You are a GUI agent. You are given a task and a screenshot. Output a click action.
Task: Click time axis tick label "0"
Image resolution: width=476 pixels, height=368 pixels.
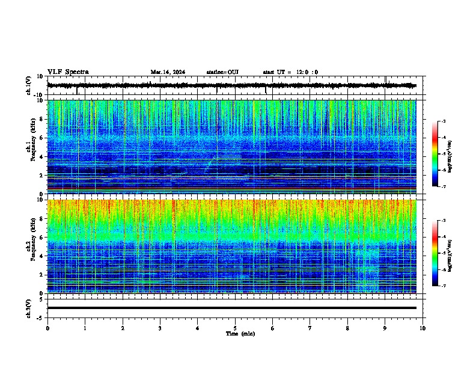point(47,328)
